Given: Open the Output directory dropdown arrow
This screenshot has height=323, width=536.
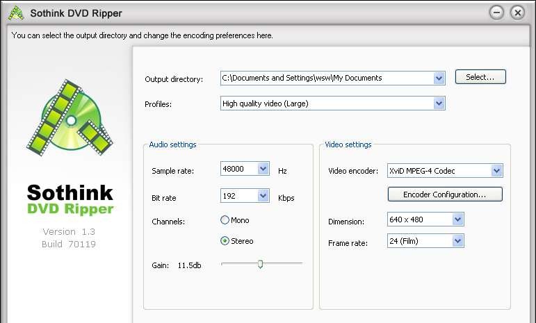Looking at the screenshot, I should (x=439, y=78).
